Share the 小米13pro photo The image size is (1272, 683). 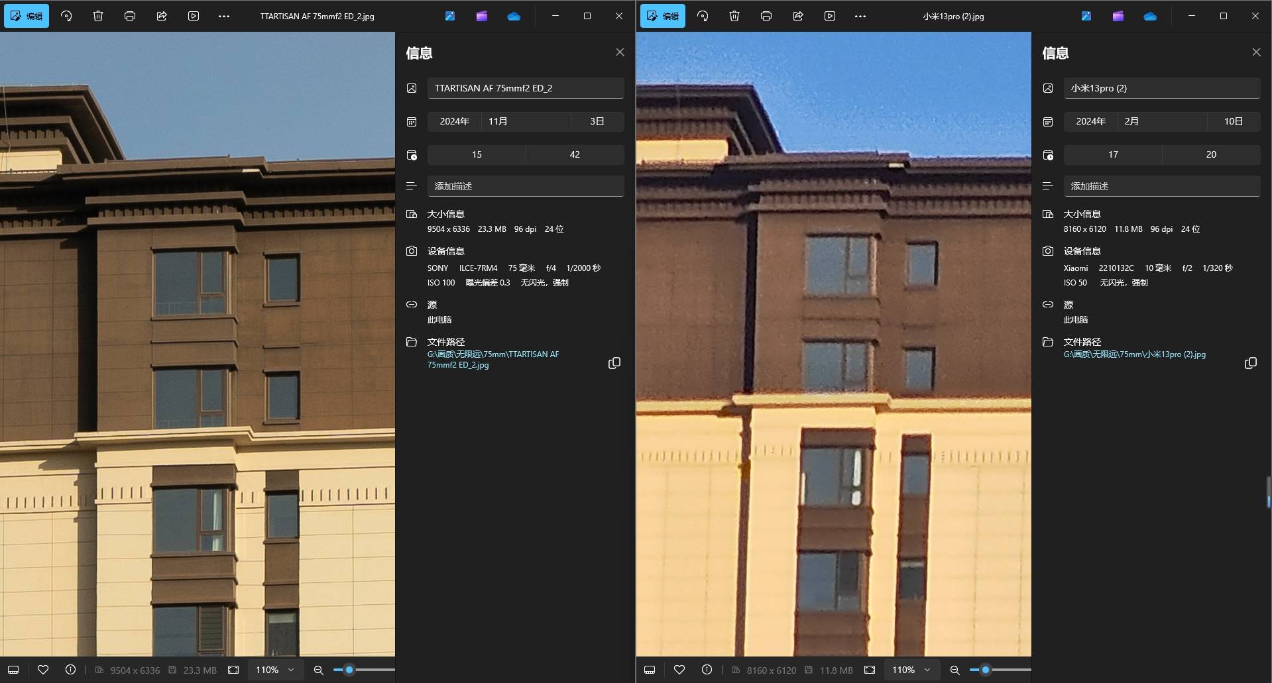click(x=798, y=16)
